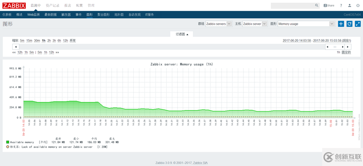Set zoom to 12h
Image resolution: width=363 pixels, height=166 pixels.
tap(66, 40)
